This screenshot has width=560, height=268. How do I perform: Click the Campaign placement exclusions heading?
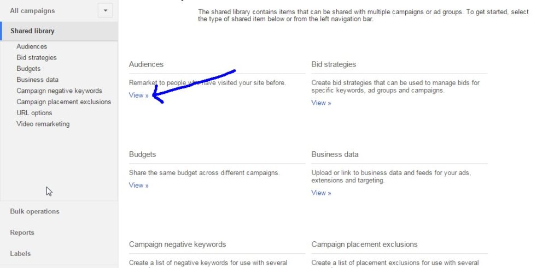tap(364, 244)
